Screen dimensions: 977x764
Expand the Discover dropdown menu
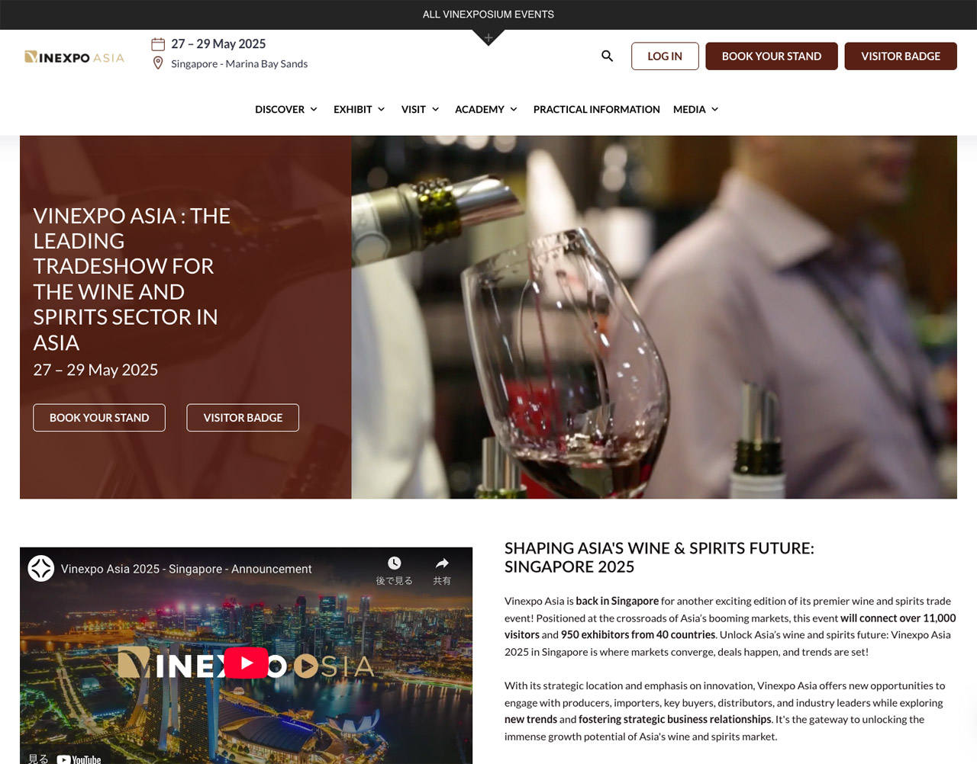point(286,109)
